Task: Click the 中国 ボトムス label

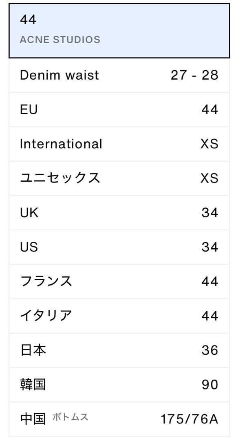Action: click(x=54, y=418)
